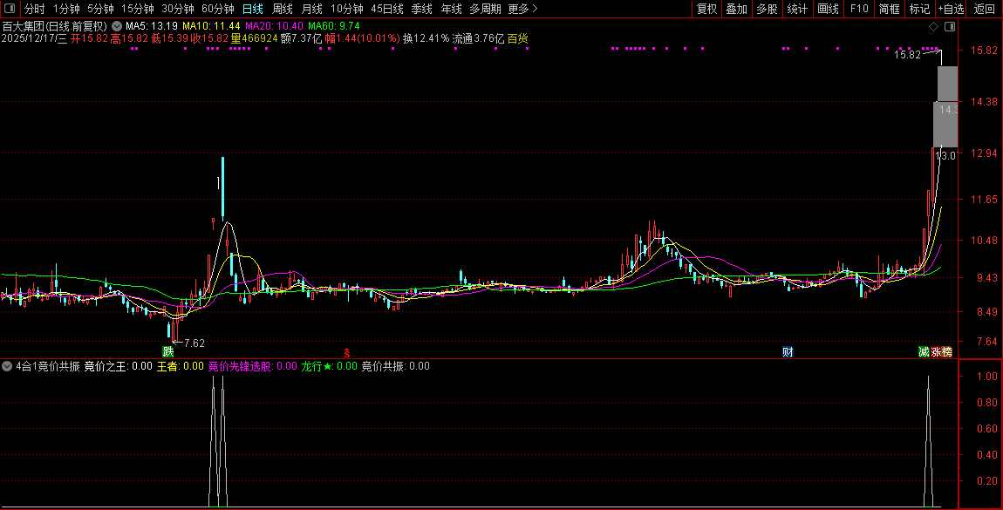Click the green 减 marker icon
1003x510 pixels.
tap(924, 352)
